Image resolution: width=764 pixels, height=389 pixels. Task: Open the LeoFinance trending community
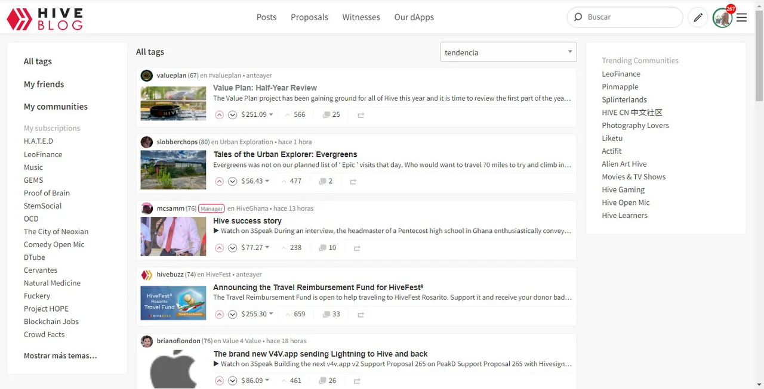tap(621, 74)
